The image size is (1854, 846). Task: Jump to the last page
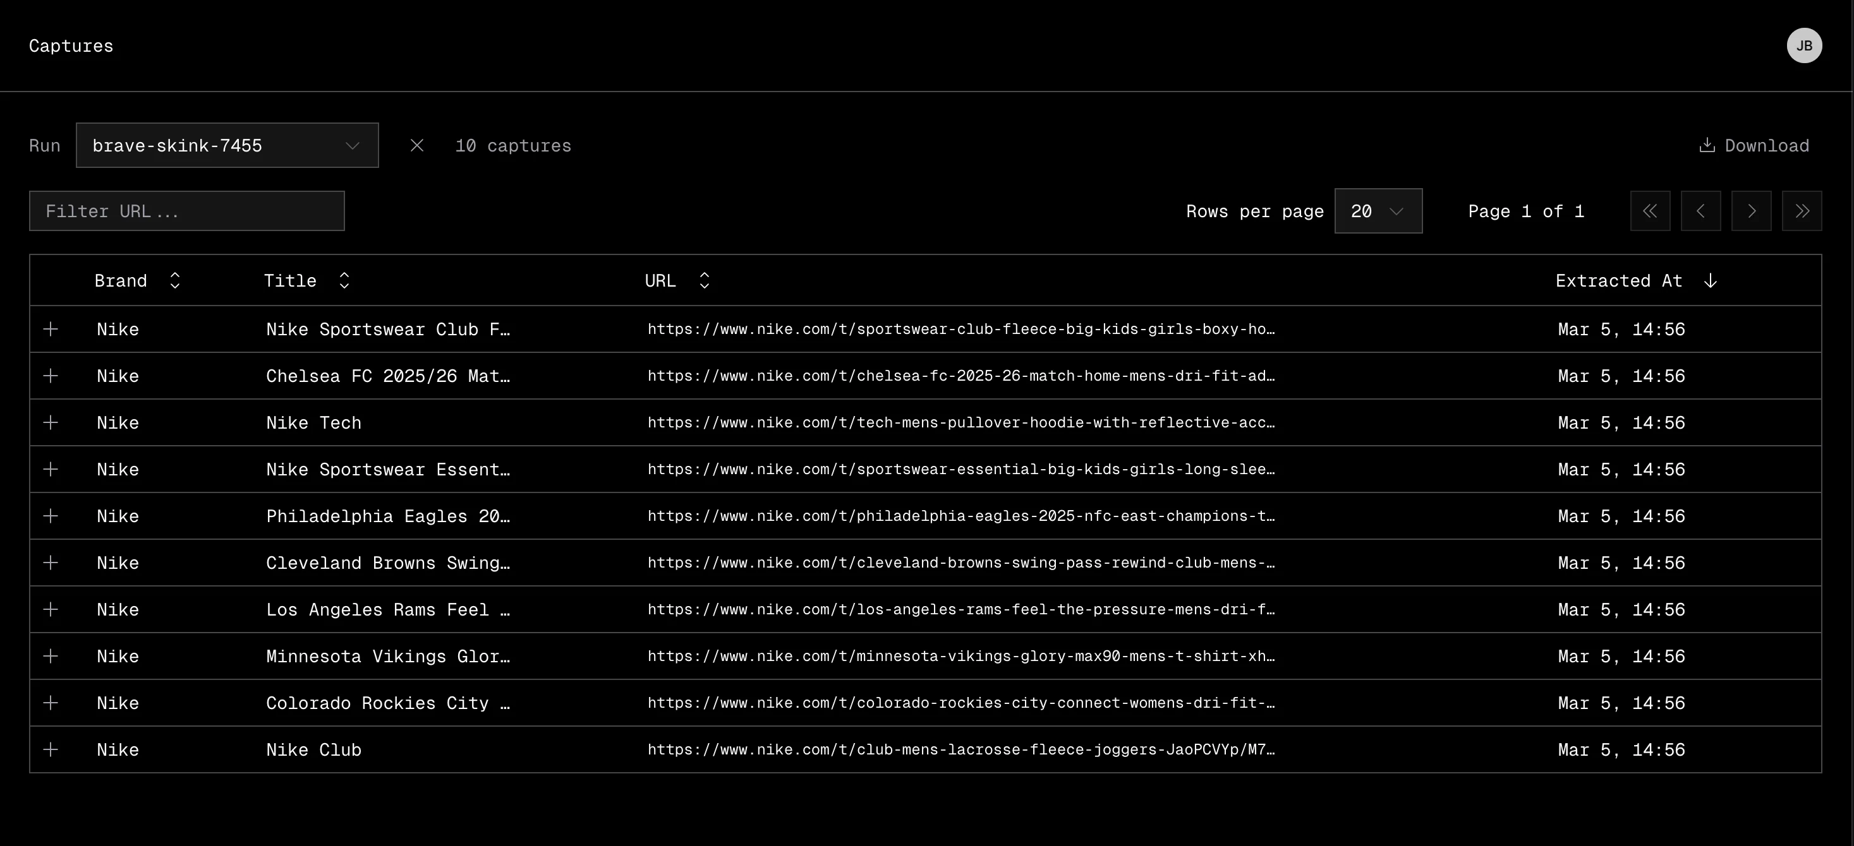(1801, 211)
